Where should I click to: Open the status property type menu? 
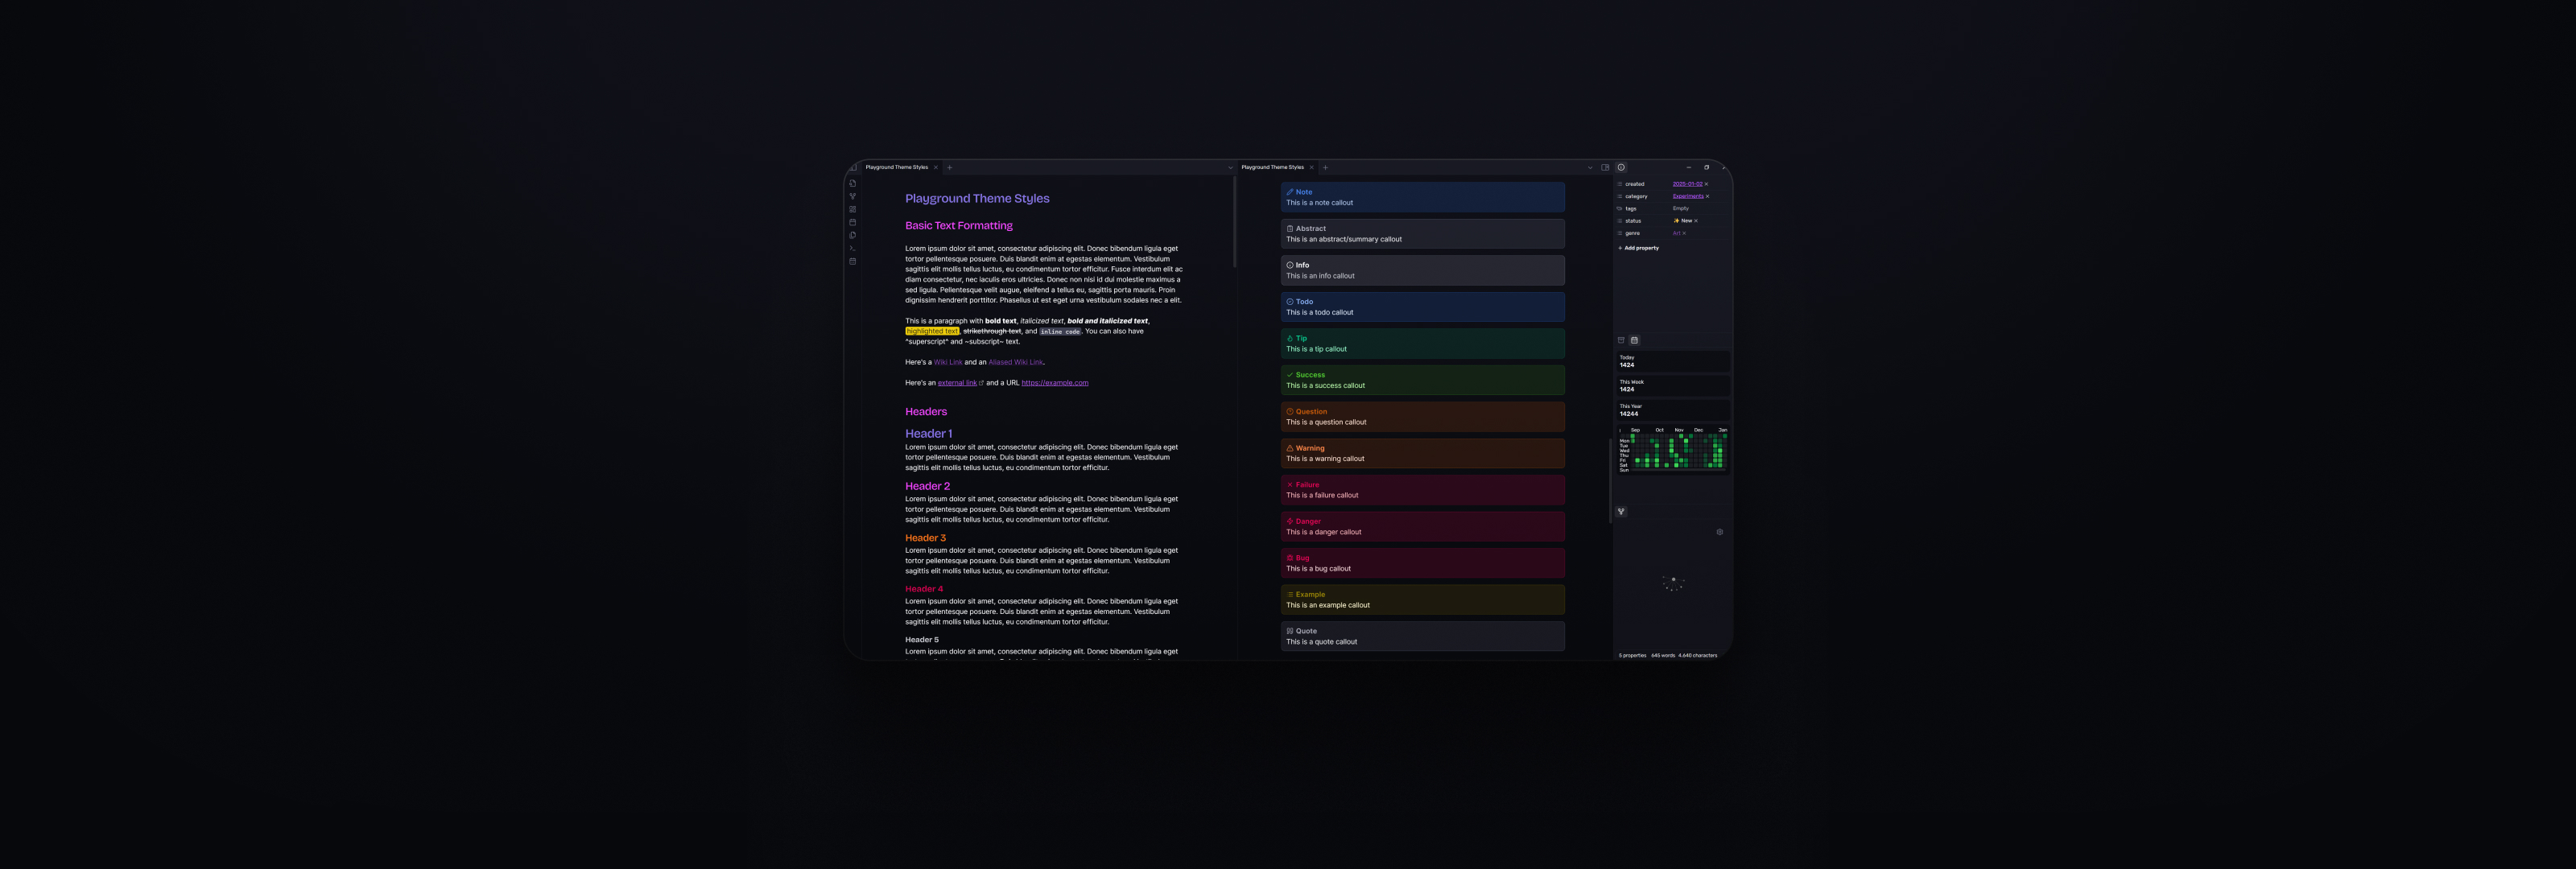1620,221
